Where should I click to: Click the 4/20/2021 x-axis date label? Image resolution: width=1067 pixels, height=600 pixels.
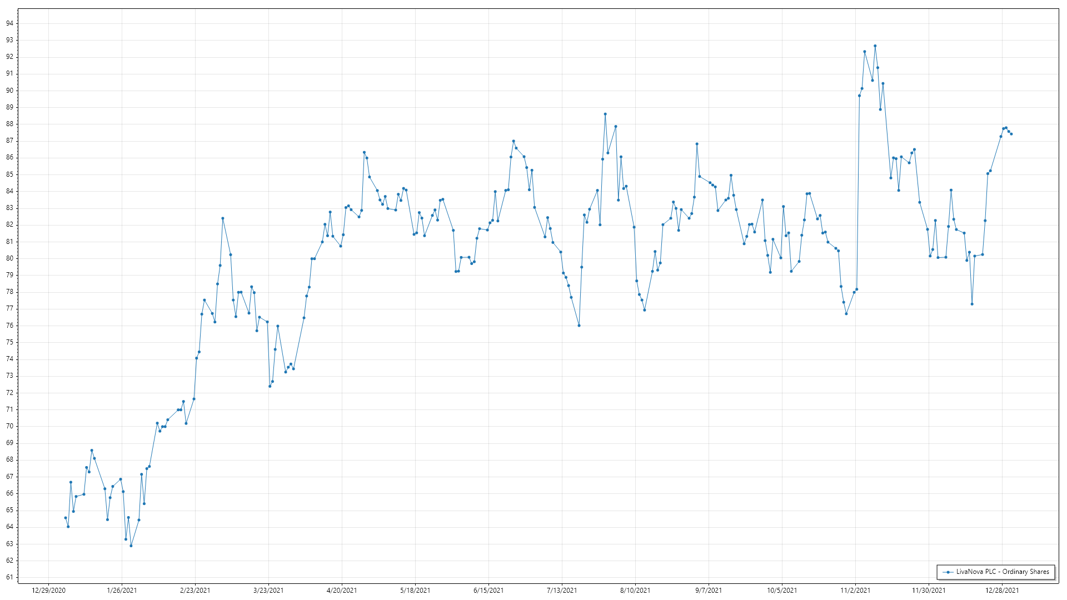[342, 591]
